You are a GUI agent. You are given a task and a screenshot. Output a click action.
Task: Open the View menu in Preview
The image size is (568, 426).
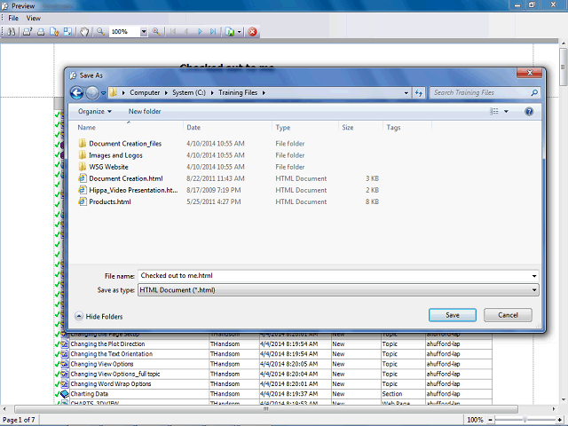tap(34, 18)
